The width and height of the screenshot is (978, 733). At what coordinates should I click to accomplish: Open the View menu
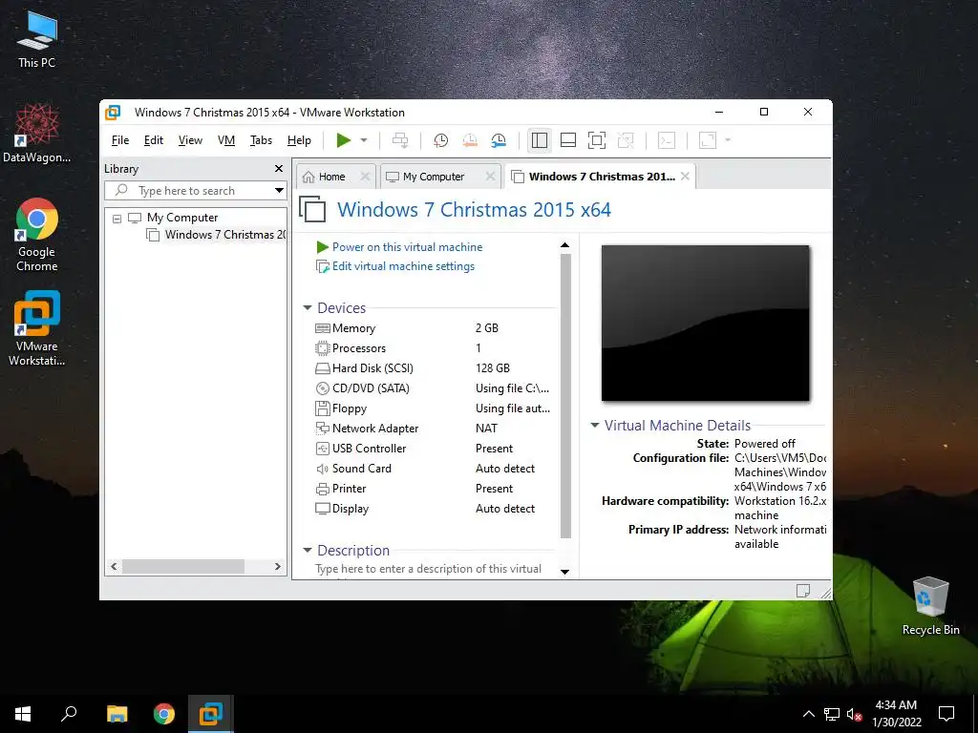click(x=190, y=140)
